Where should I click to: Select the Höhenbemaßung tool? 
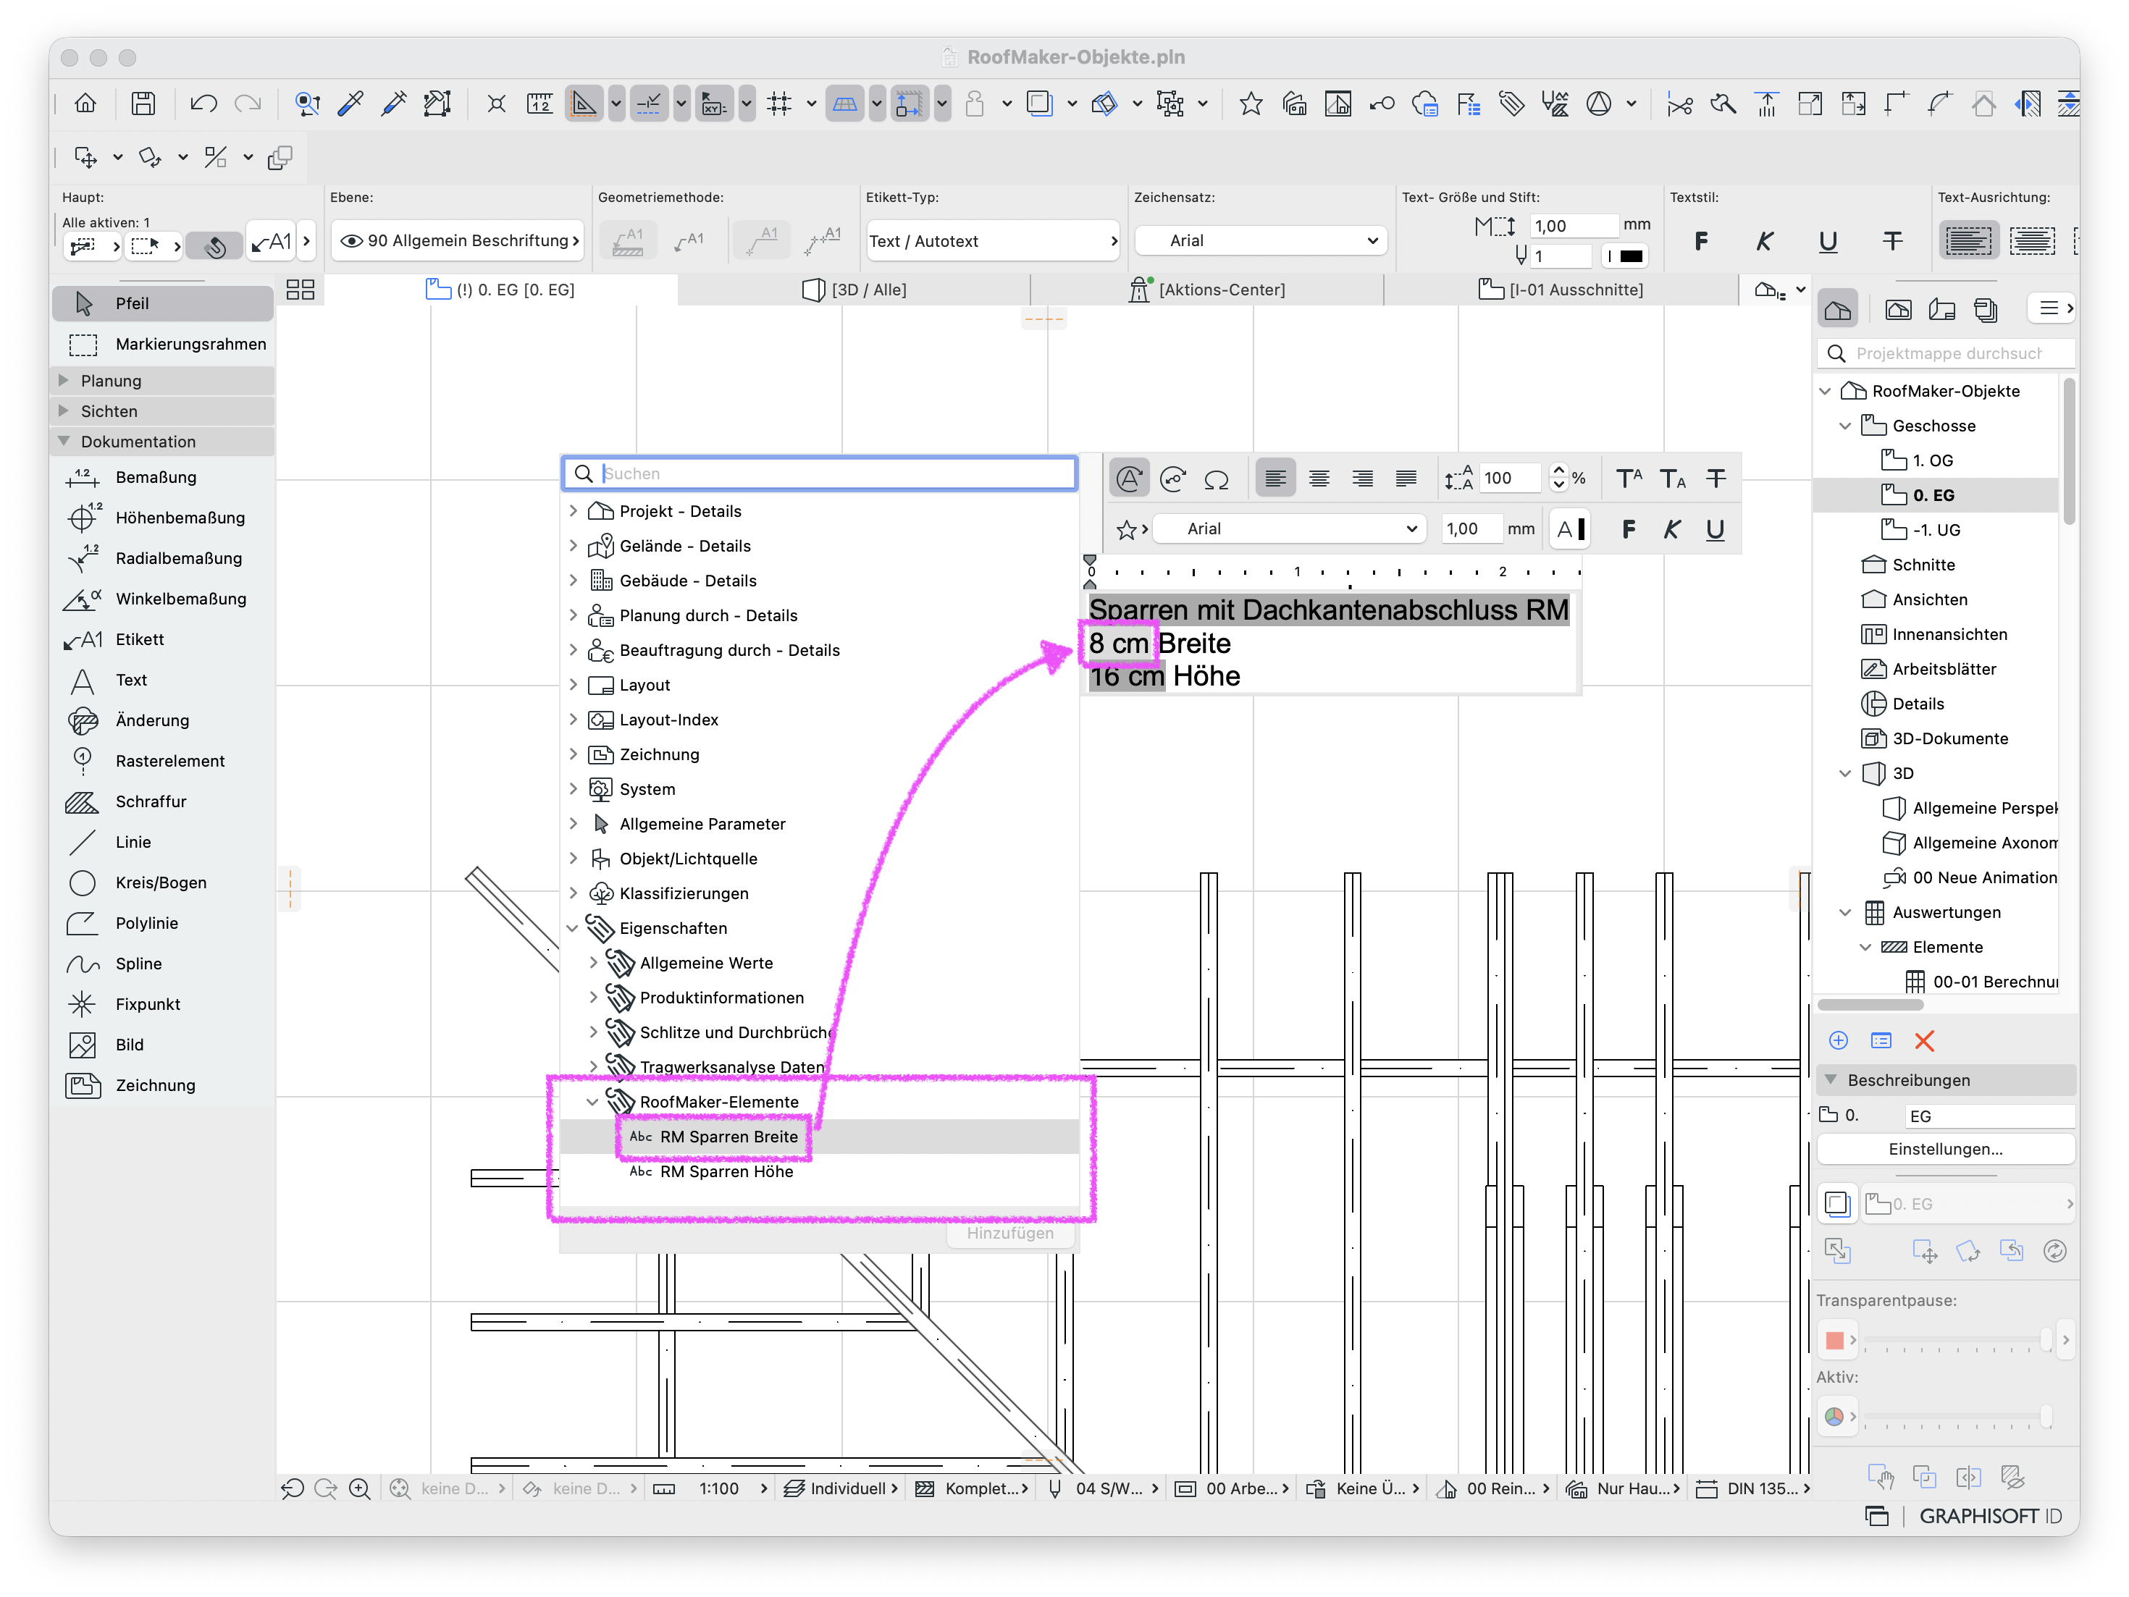click(163, 518)
